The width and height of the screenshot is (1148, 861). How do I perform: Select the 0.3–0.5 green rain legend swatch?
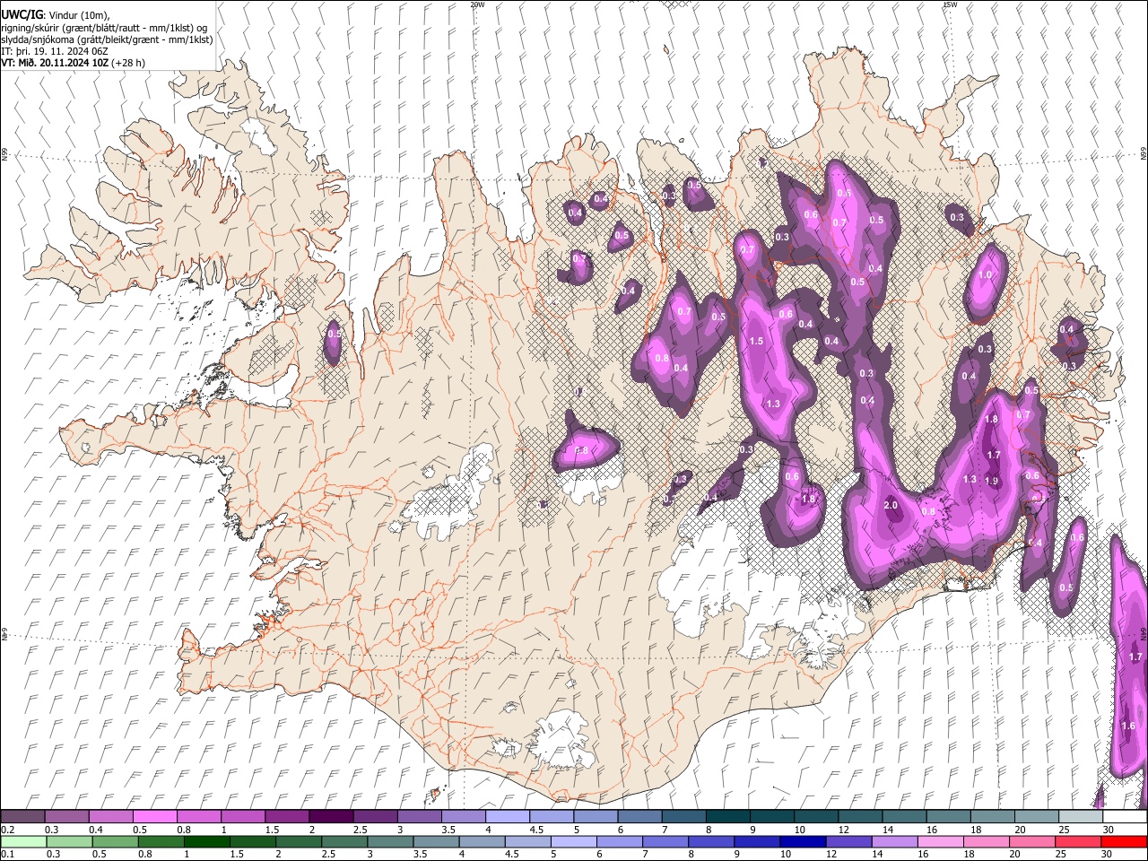coord(70,841)
